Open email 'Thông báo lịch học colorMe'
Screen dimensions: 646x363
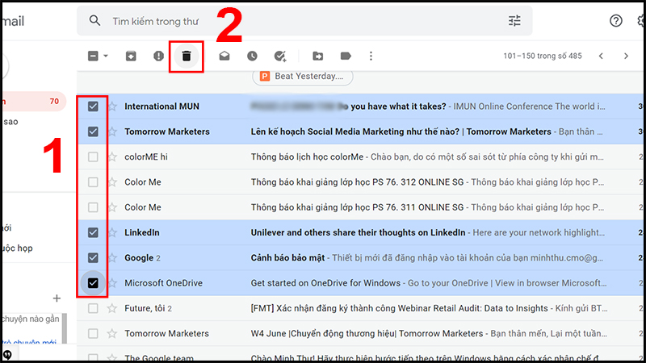pos(308,156)
